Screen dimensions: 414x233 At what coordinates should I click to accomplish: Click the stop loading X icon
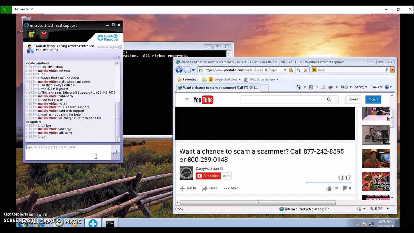point(306,70)
